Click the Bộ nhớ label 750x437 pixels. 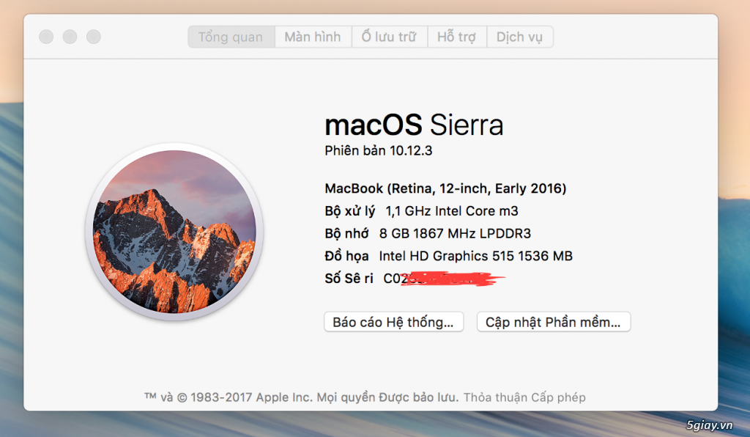coord(346,234)
